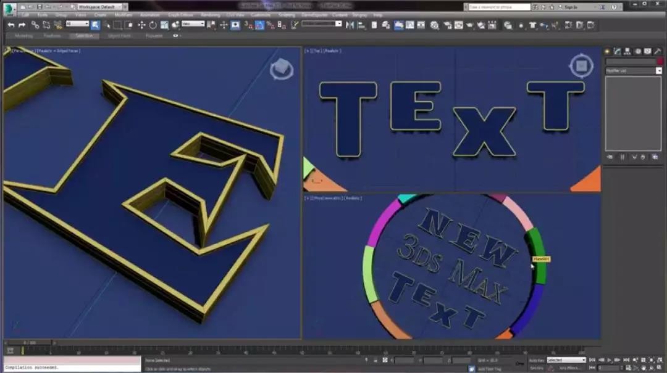
Task: Click the Render Production teapot icon
Action: (469, 25)
